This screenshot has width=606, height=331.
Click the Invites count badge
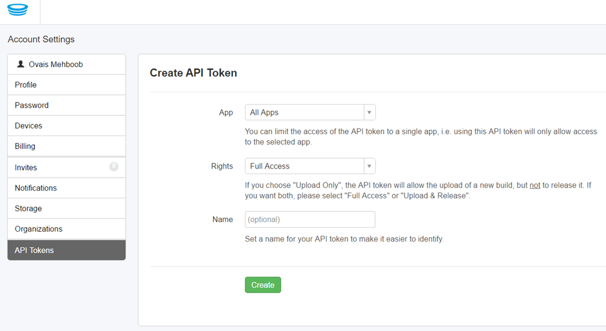114,167
